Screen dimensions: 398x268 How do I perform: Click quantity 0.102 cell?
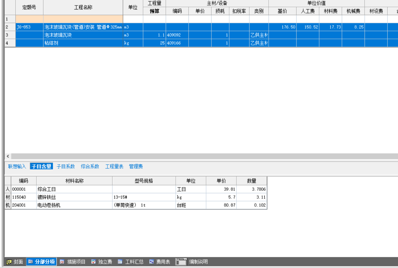click(x=252, y=205)
